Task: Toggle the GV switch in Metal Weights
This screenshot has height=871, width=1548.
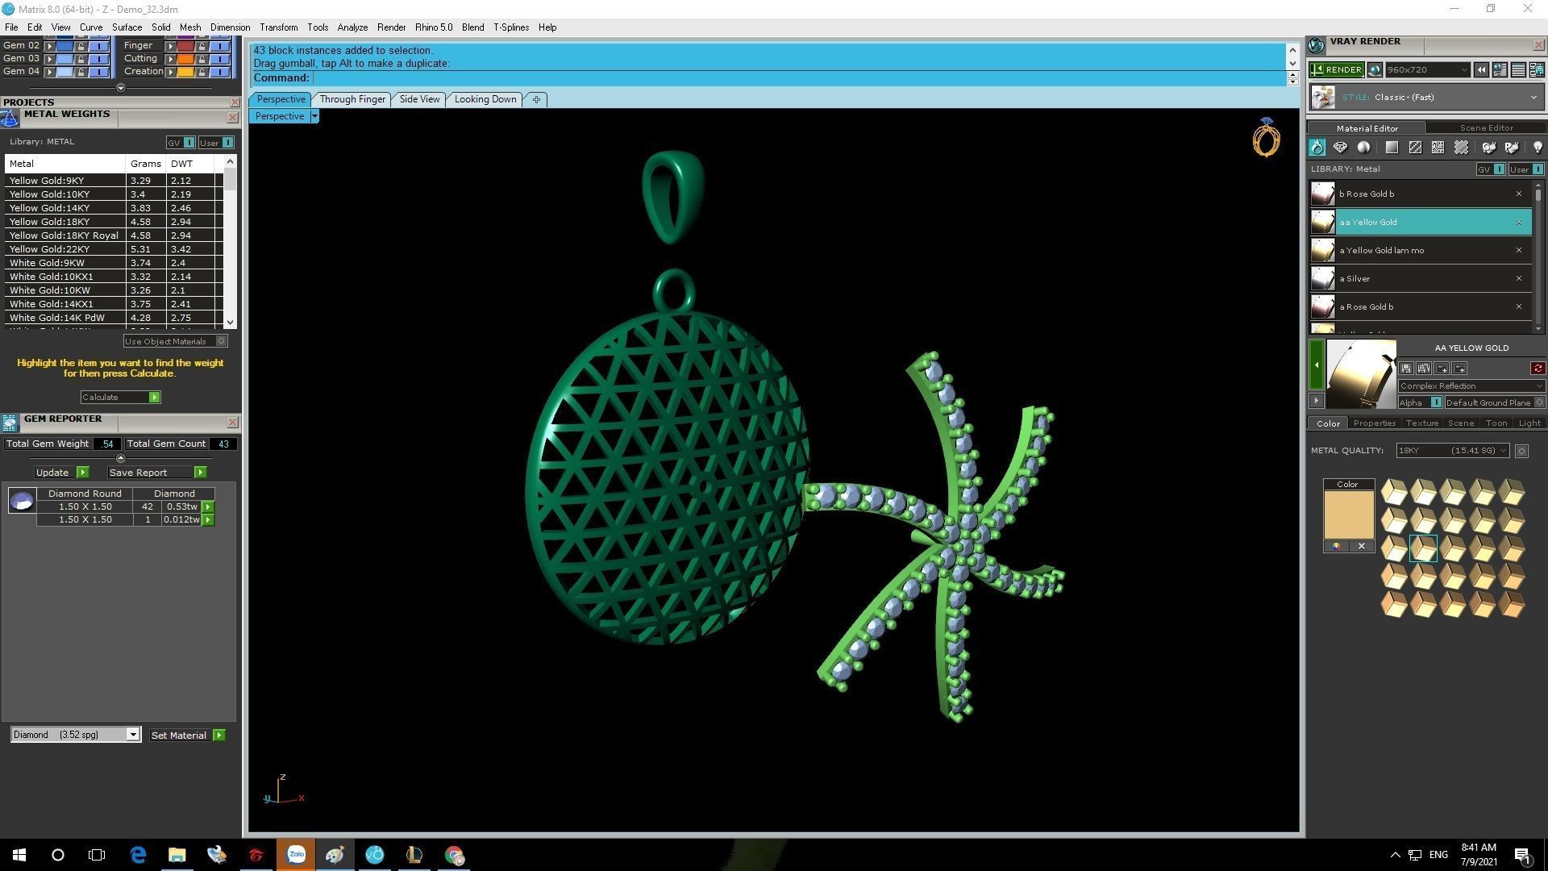Action: tap(181, 143)
